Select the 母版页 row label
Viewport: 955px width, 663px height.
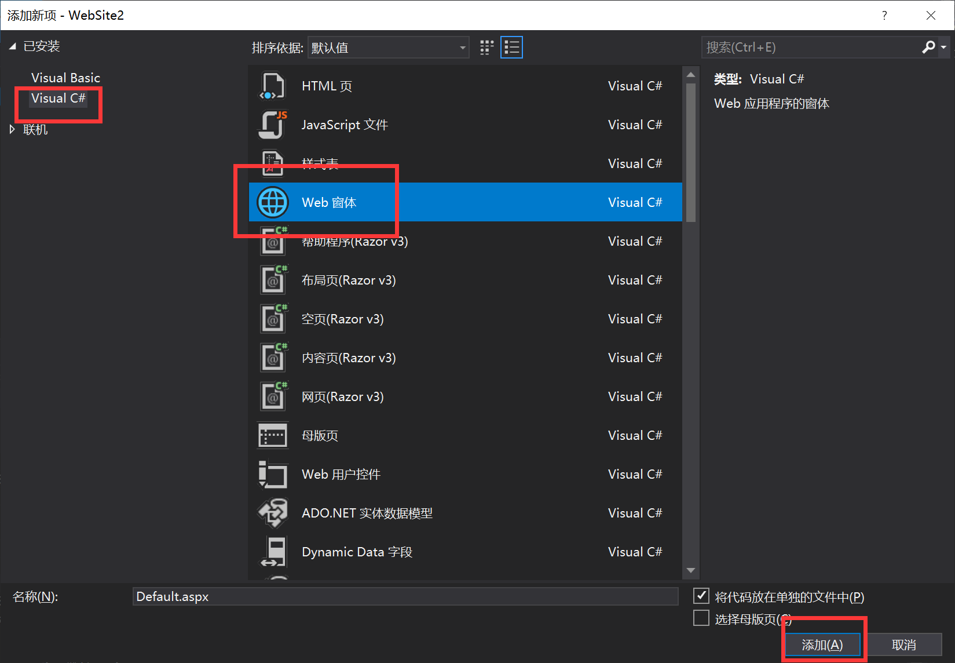[x=320, y=435]
